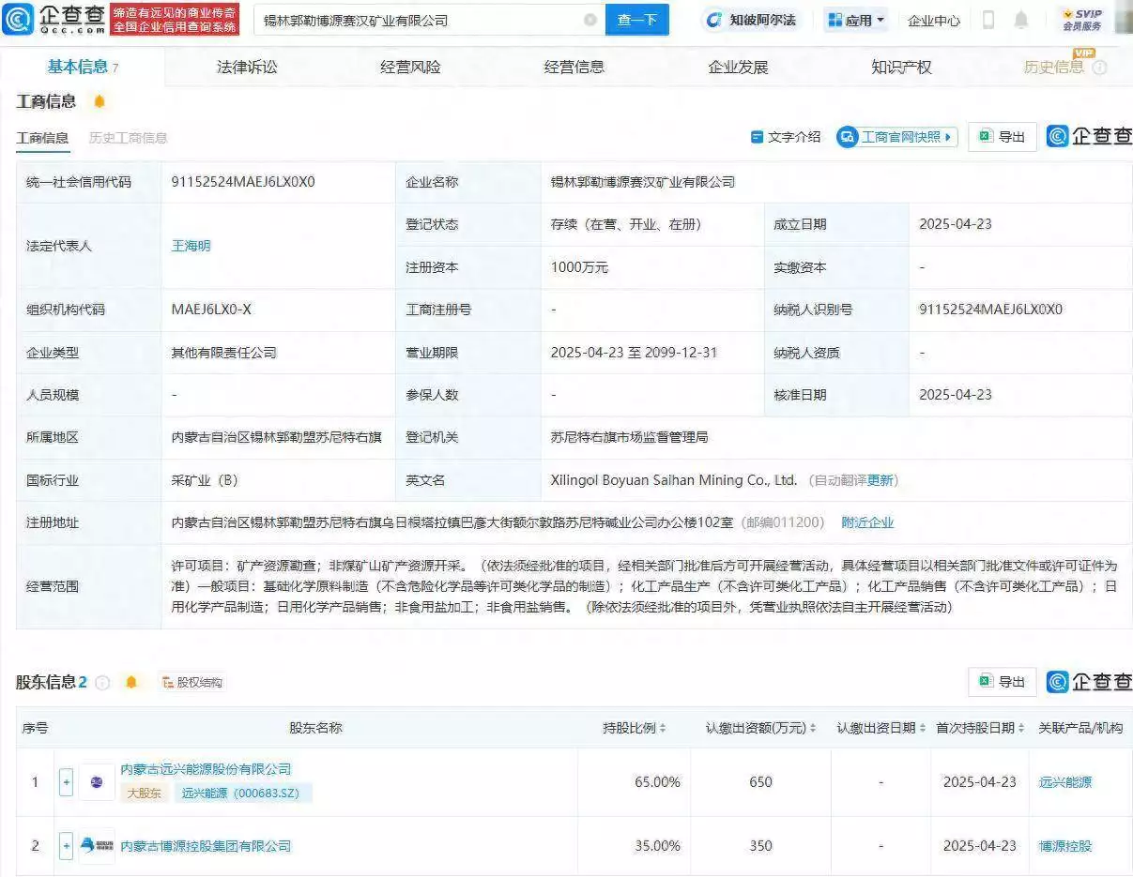Open 知彼阿尔法 from the top navigation
The image size is (1133, 877).
753,19
